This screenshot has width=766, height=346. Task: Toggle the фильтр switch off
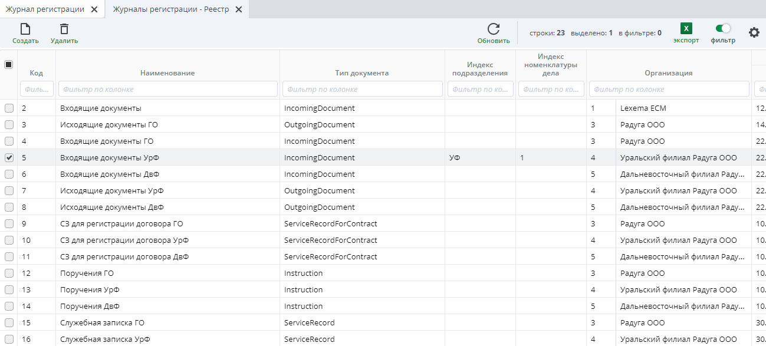point(723,28)
